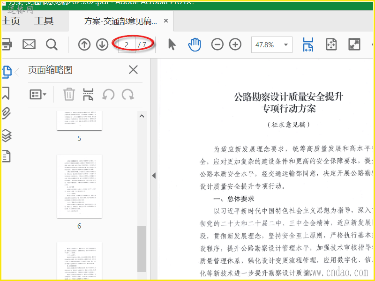
Task: Zoom out with the minus icon
Action: 217,44
